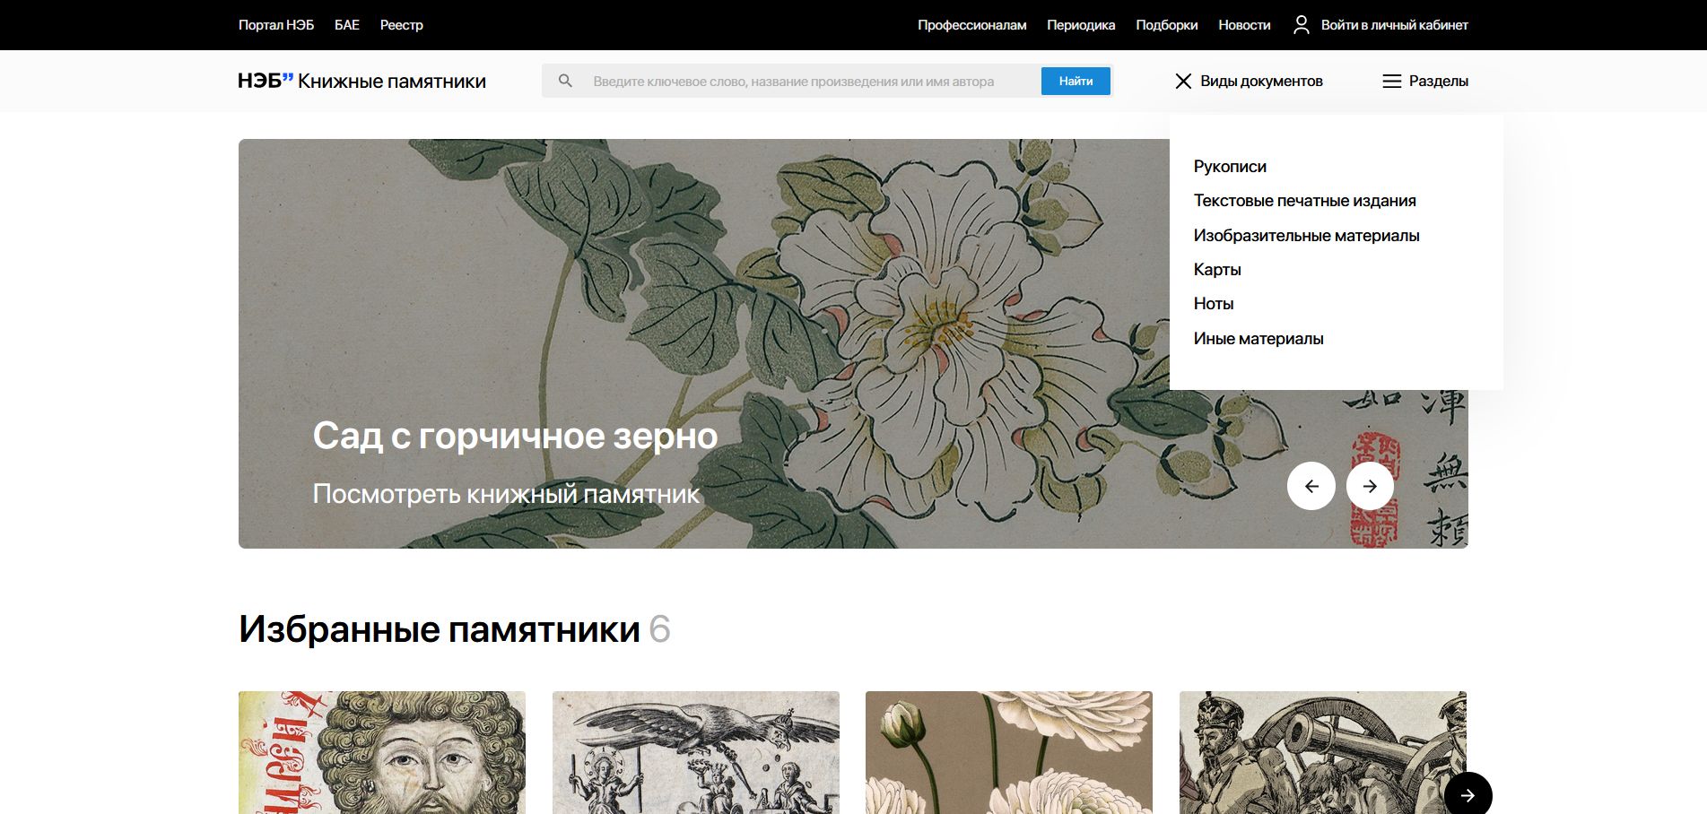Choose Иные материалы from the document types

click(x=1258, y=338)
